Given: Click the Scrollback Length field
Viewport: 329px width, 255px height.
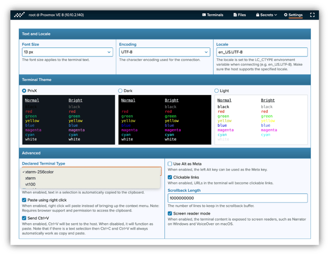Looking at the screenshot, I should coord(237,198).
